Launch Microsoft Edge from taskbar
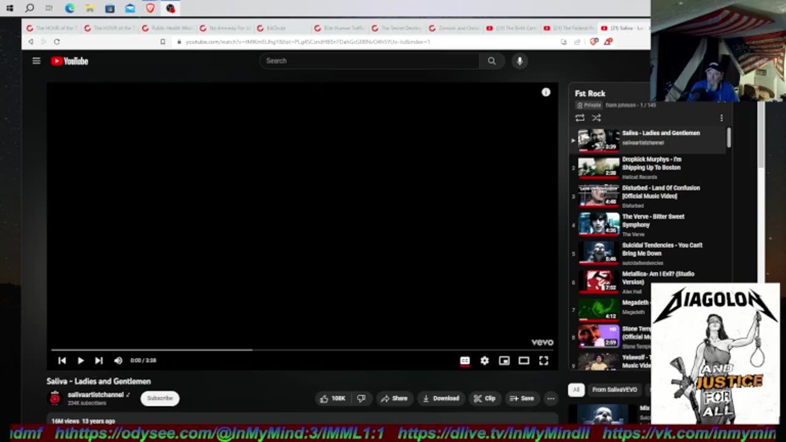This screenshot has width=786, height=442. point(70,9)
